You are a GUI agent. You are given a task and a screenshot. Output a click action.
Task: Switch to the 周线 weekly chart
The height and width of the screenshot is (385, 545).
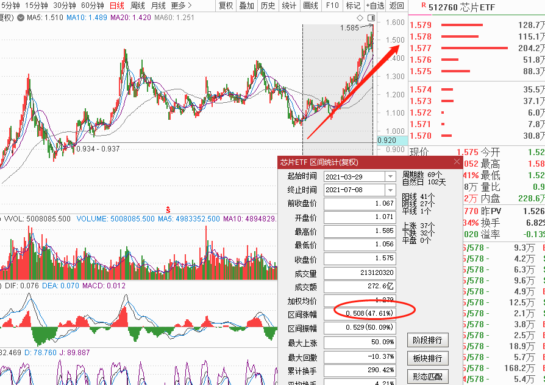pyautogui.click(x=137, y=5)
